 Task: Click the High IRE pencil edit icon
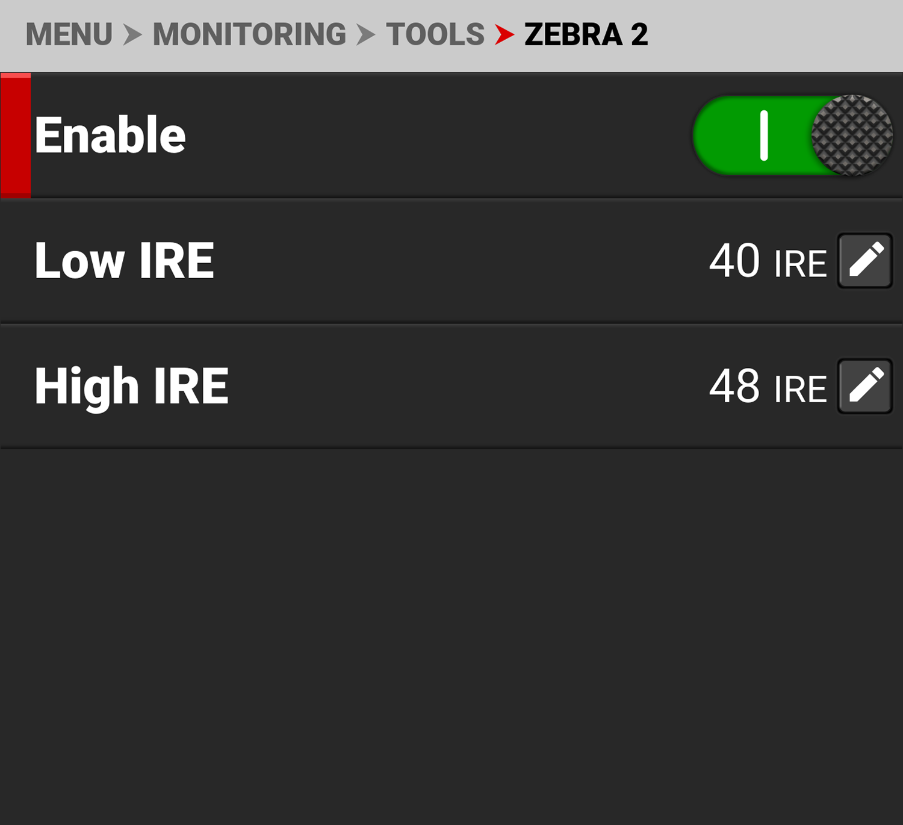coord(865,386)
